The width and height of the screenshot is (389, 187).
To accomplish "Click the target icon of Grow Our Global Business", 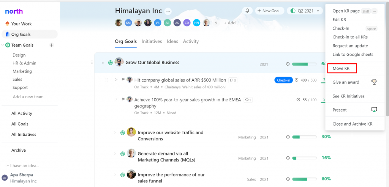I will [x=111, y=63].
